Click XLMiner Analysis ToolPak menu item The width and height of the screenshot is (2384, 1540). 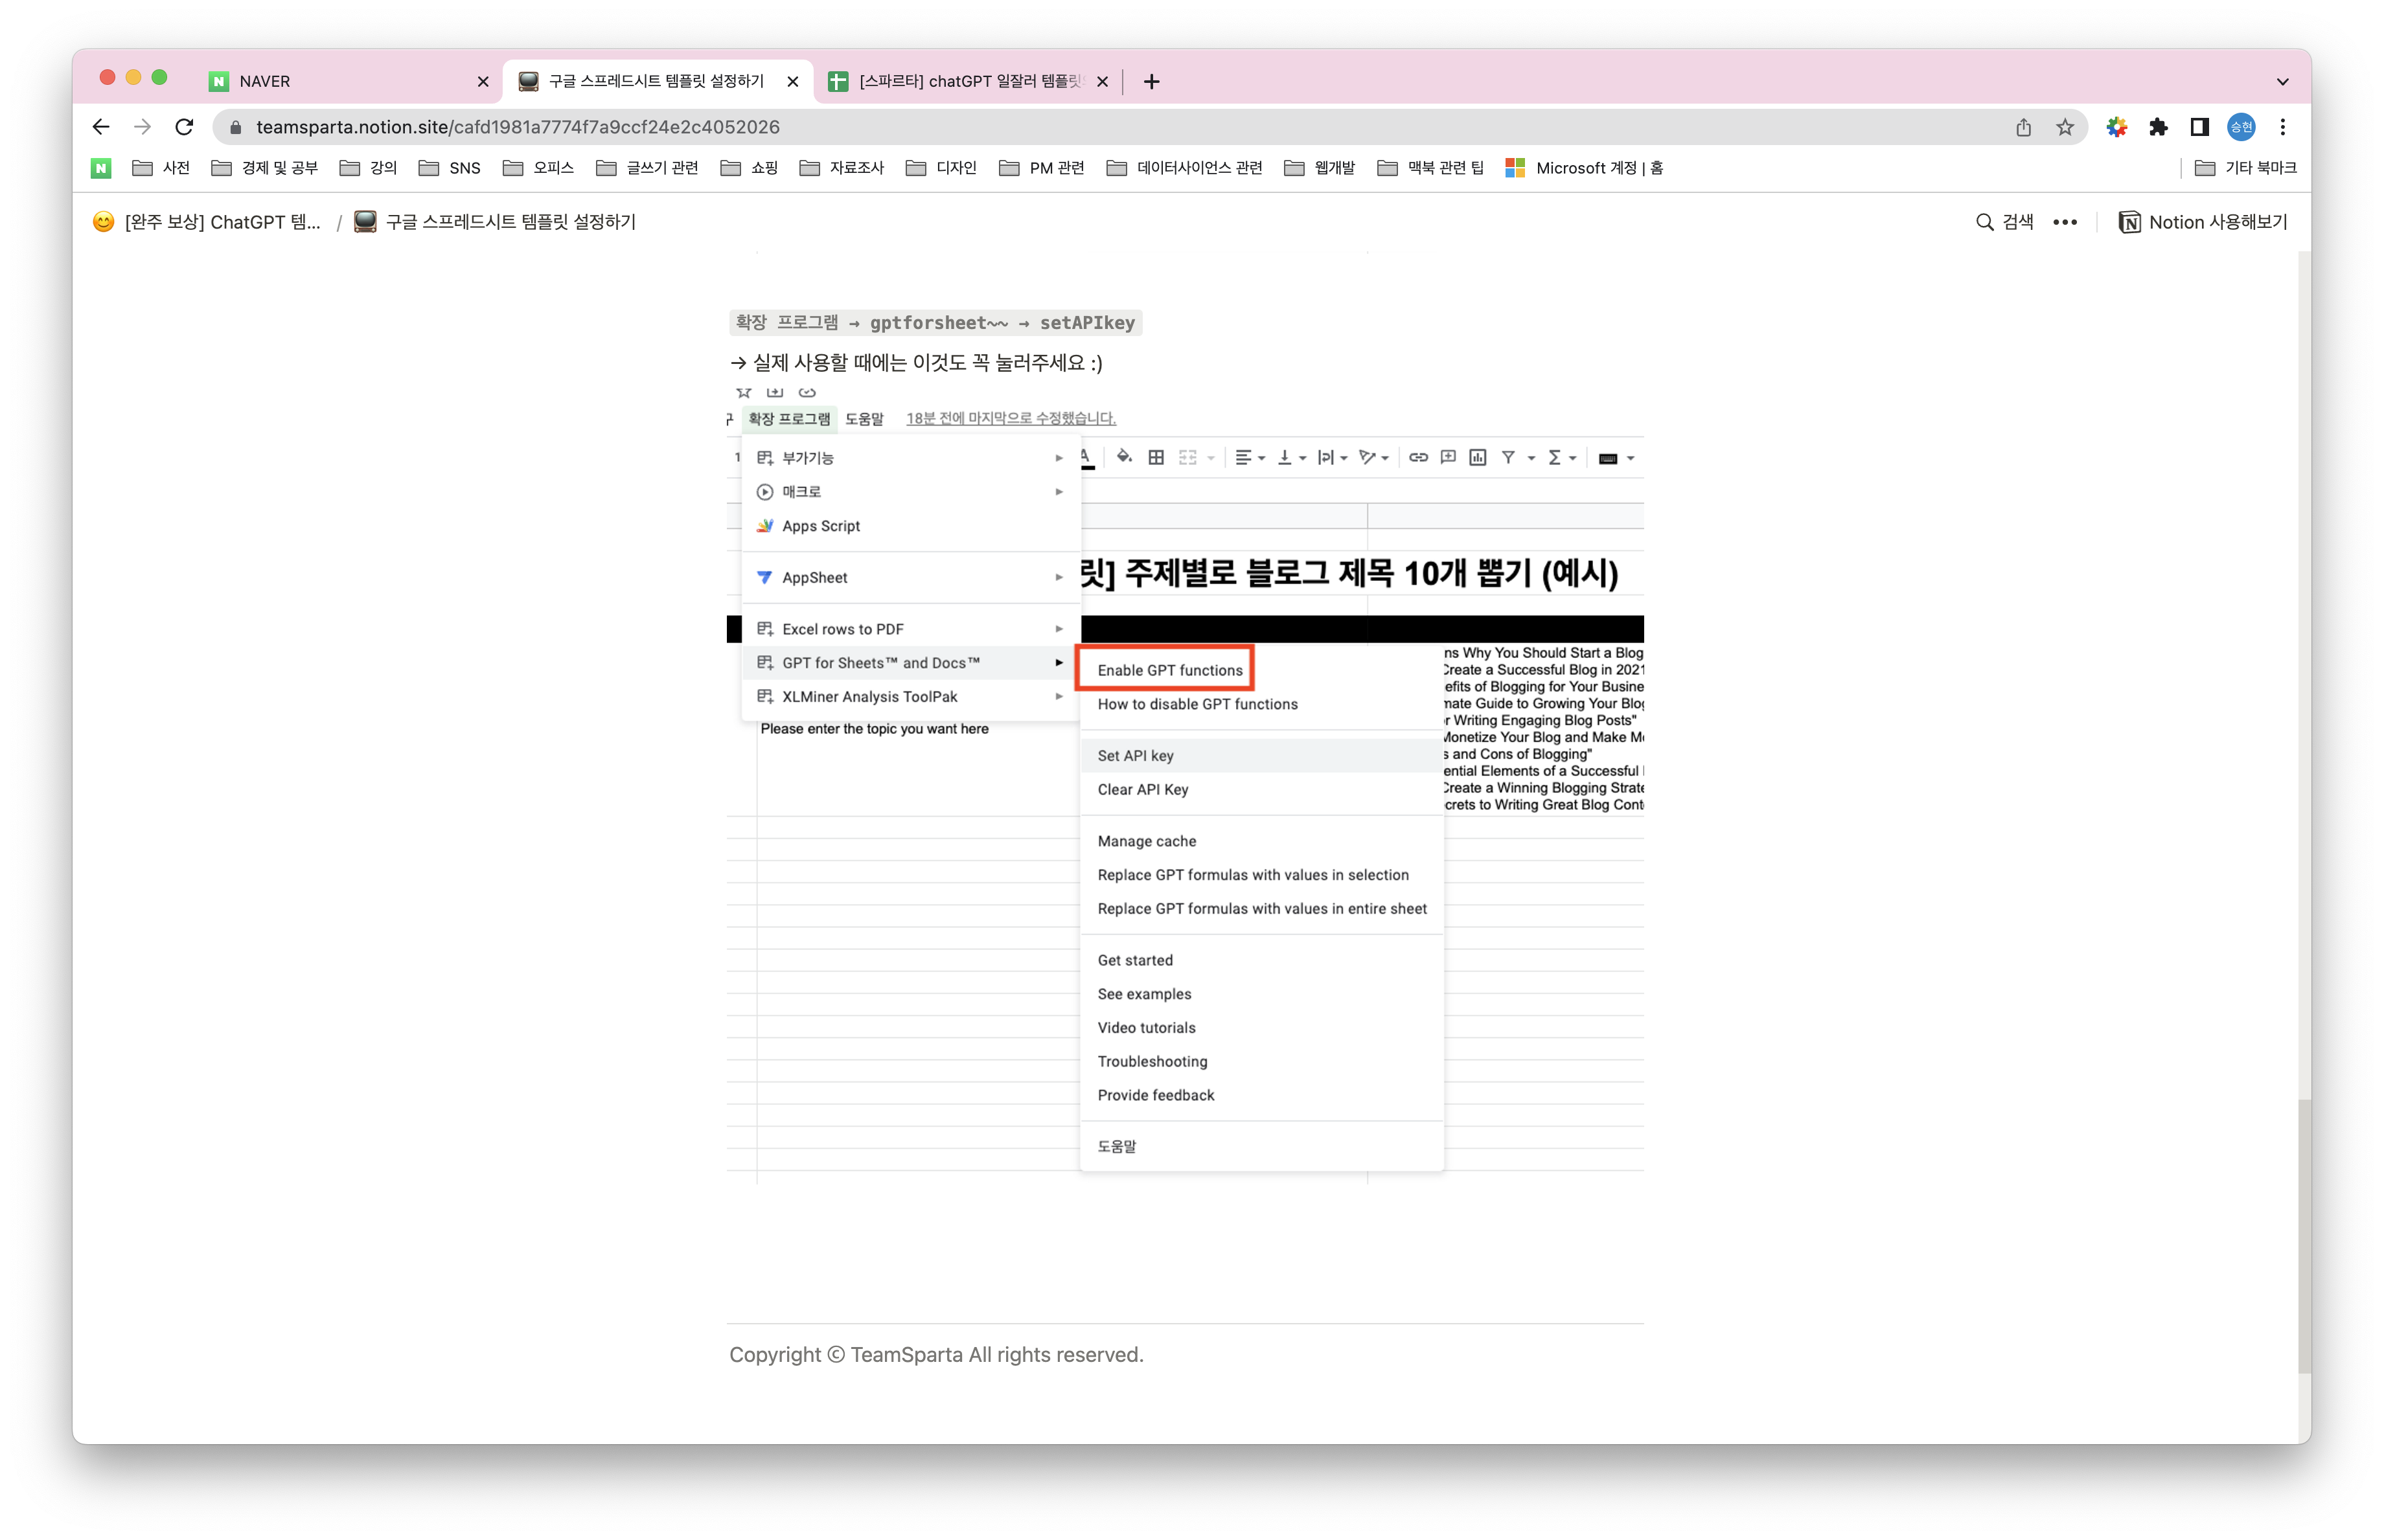pyautogui.click(x=910, y=696)
